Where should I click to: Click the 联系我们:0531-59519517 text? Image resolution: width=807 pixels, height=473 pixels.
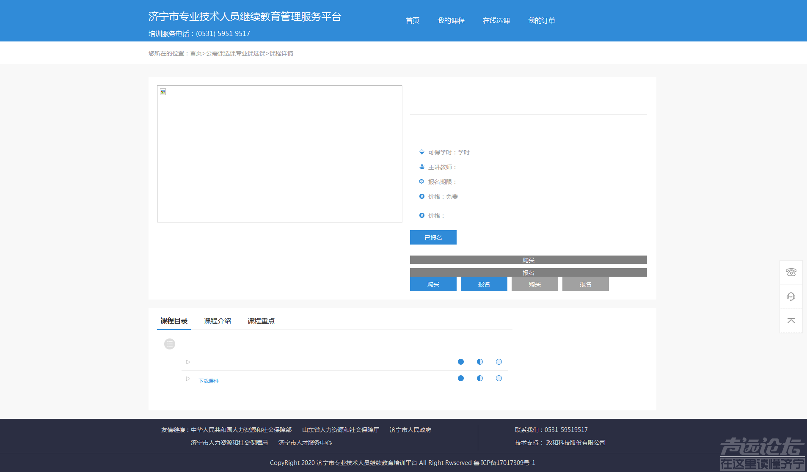pos(551,430)
